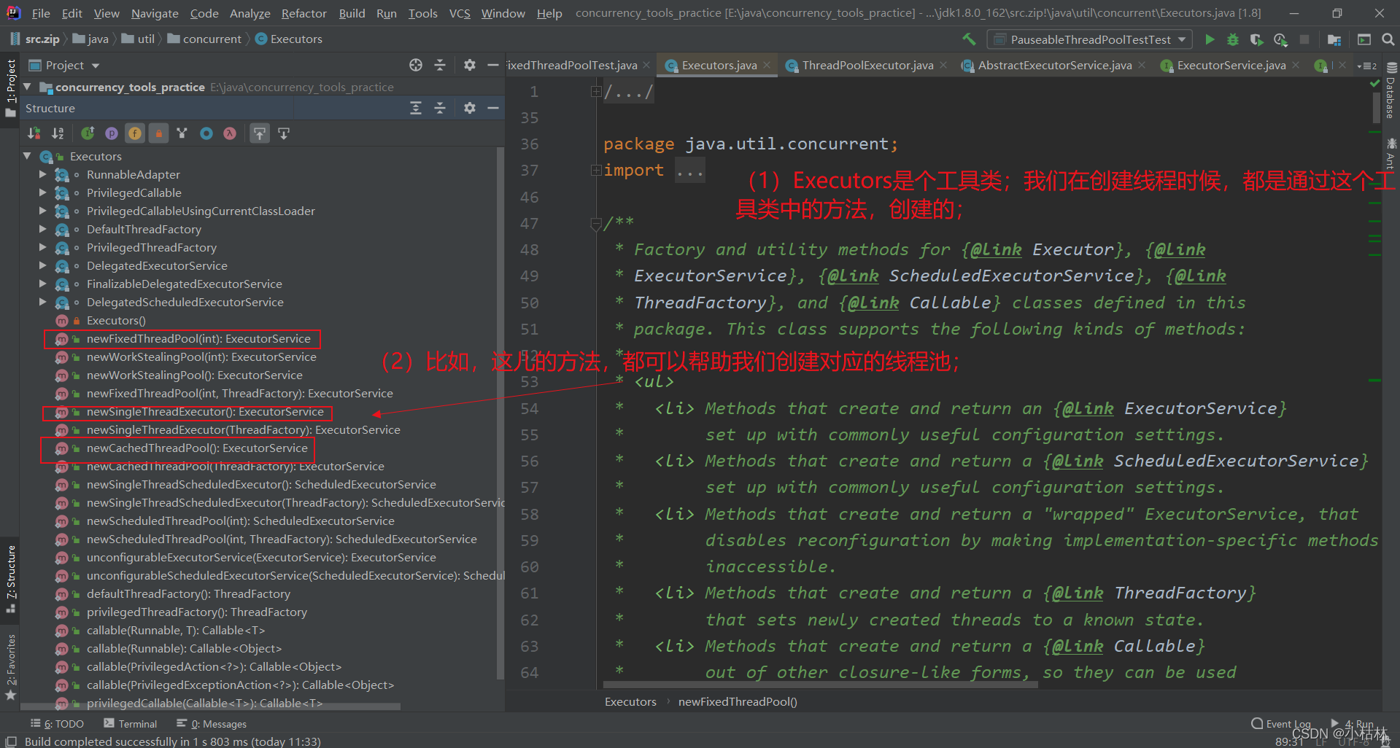
Task: Start debugging with the bug icon
Action: coord(1233,39)
